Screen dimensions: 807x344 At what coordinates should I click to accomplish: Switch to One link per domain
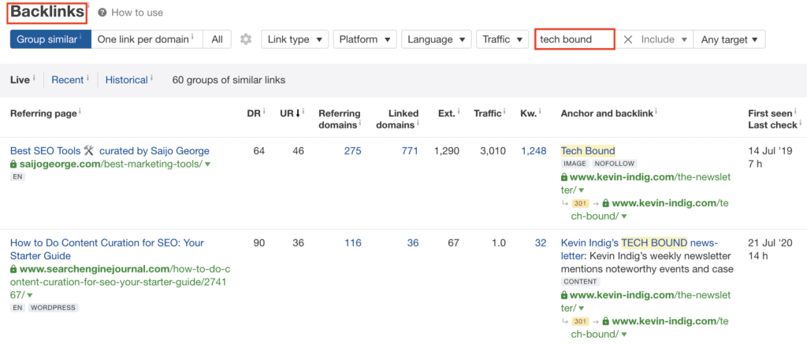tap(147, 39)
